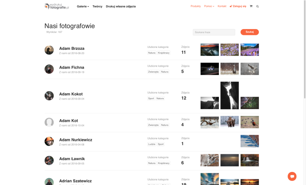Image resolution: width=306 pixels, height=185 pixels.
Task: Select Sport tag in Adam Nurkiewicz's row
Action: [x=161, y=144]
